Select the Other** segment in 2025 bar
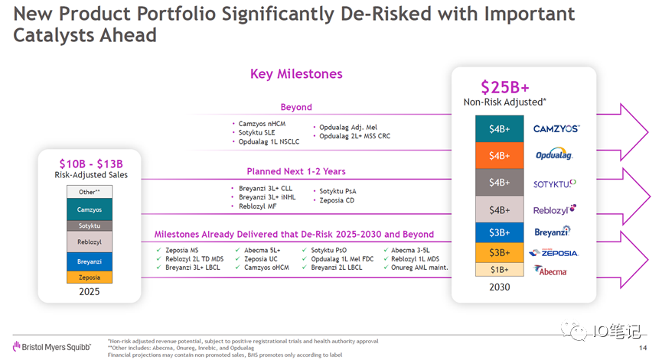 (89, 192)
